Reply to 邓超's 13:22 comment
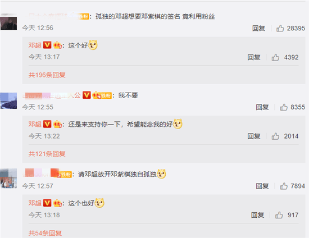This screenshot has height=238, width=309. coord(254,136)
